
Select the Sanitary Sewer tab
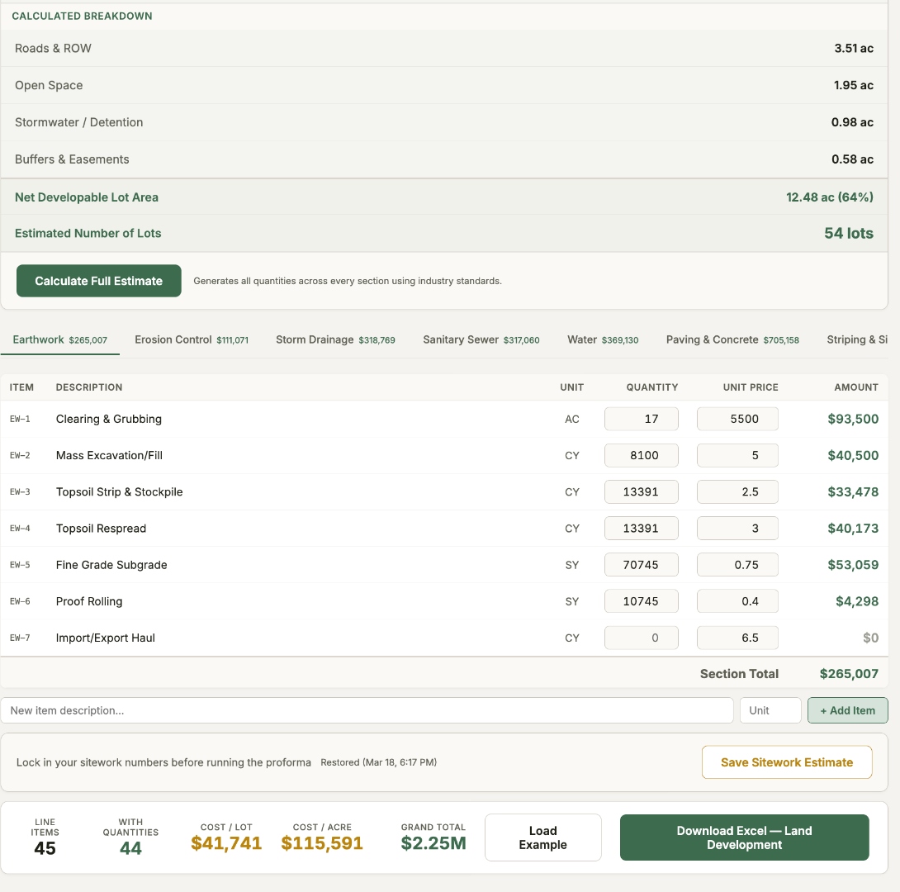[481, 339]
